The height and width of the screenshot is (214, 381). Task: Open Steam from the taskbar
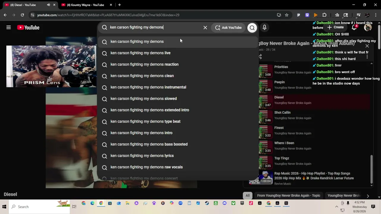(207, 203)
